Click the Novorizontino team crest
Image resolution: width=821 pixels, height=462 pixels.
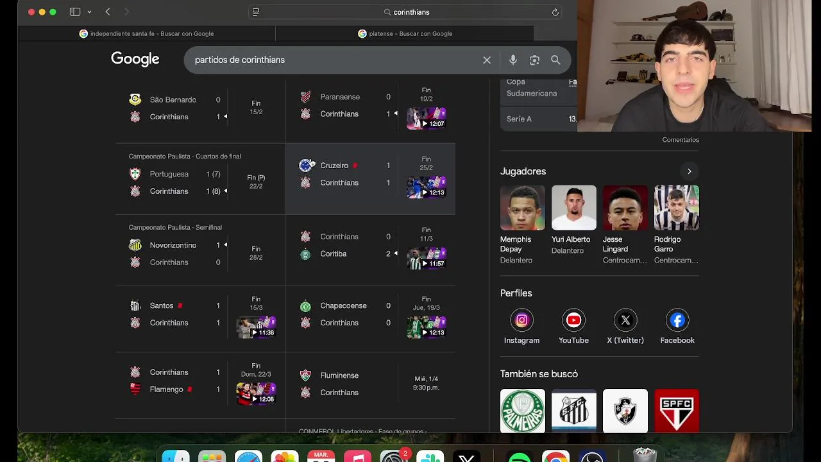pyautogui.click(x=135, y=245)
